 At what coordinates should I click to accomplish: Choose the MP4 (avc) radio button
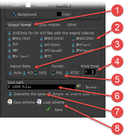tap(9, 57)
